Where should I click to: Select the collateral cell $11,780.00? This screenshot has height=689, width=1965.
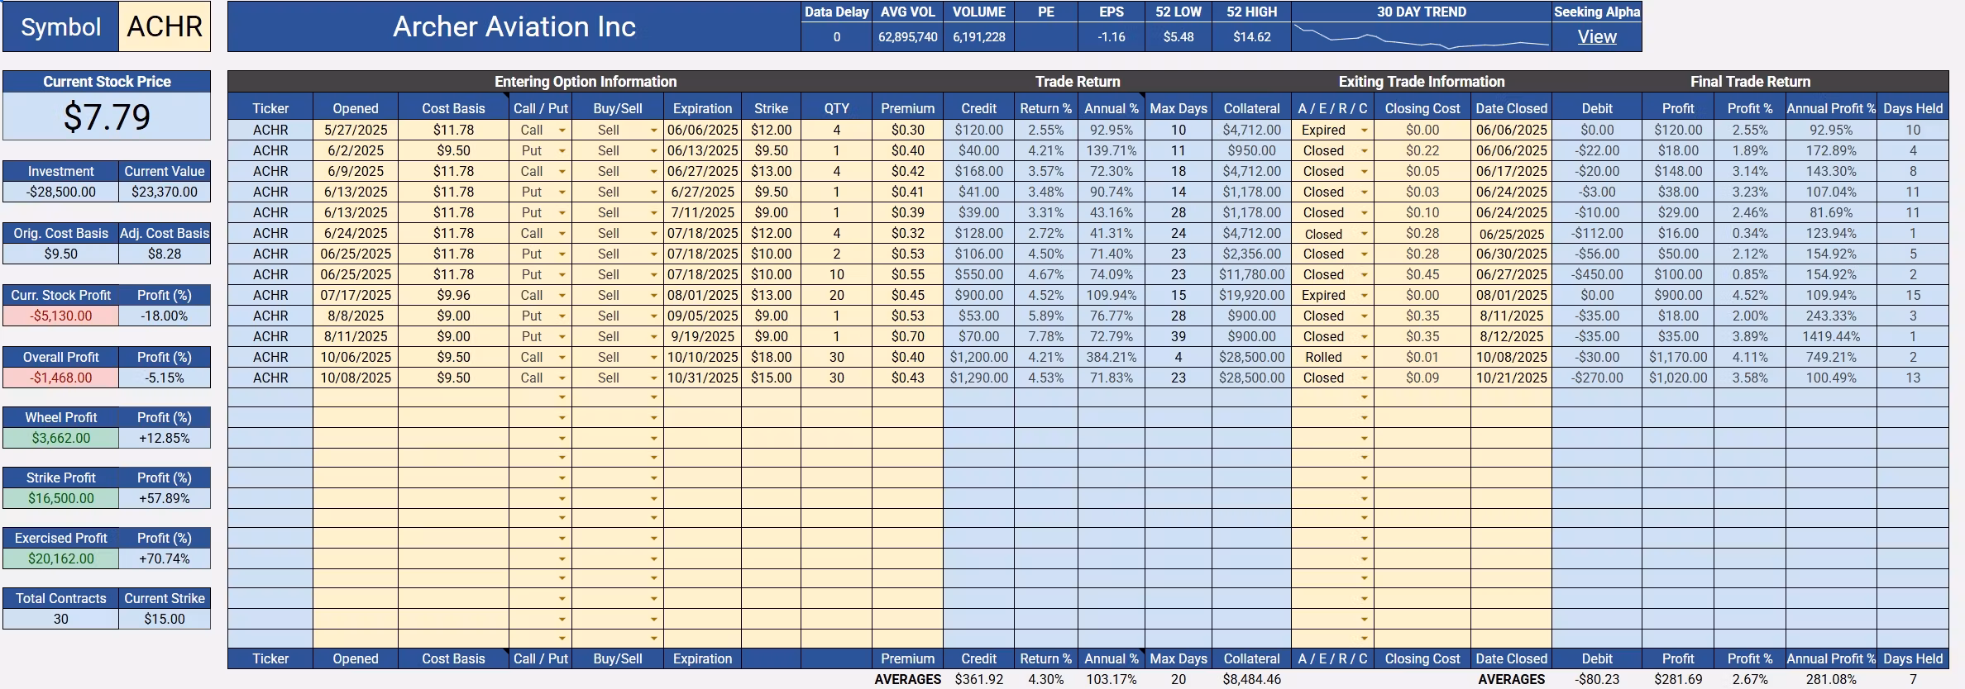[x=1252, y=274]
